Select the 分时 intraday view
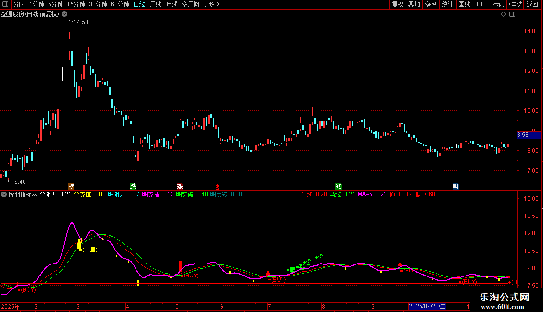Viewport: 543px width, 312px height. click(x=19, y=4)
